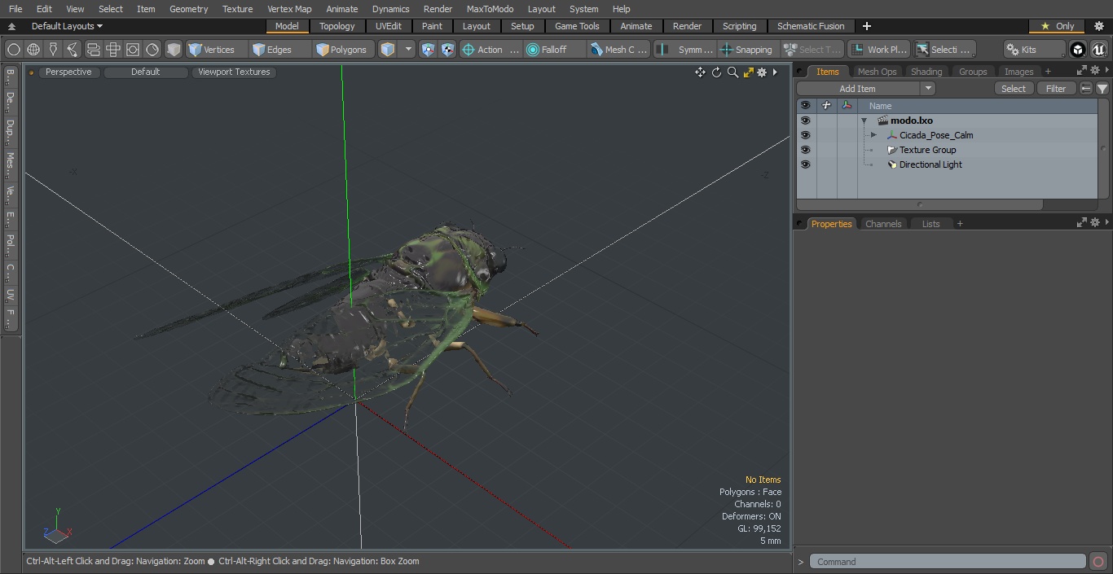Click the Command input field
The width and height of the screenshot is (1113, 574).
pos(948,562)
